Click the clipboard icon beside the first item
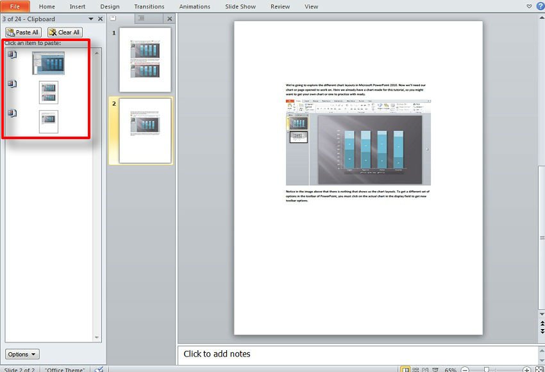Image resolution: width=545 pixels, height=372 pixels. pyautogui.click(x=12, y=55)
